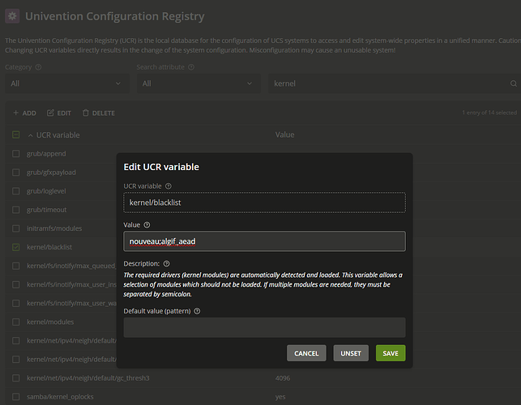Click the 4096 value cell
Viewport: 521px width, 405px height.
click(283, 378)
